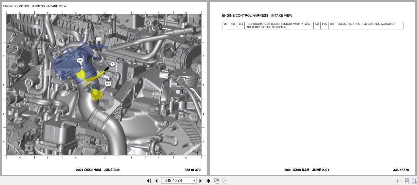417x185 pixels.
Task: Click the greyed next view navigation icon
Action: pyautogui.click(x=225, y=181)
